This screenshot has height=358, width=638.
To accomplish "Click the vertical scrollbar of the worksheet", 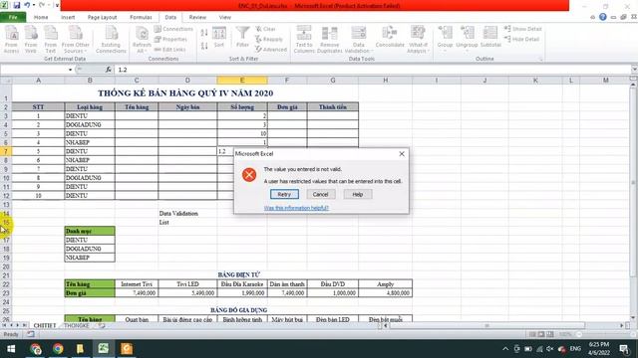I will coord(633,183).
